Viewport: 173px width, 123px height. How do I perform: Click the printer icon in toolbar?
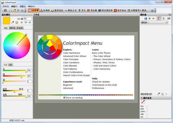(22, 10)
